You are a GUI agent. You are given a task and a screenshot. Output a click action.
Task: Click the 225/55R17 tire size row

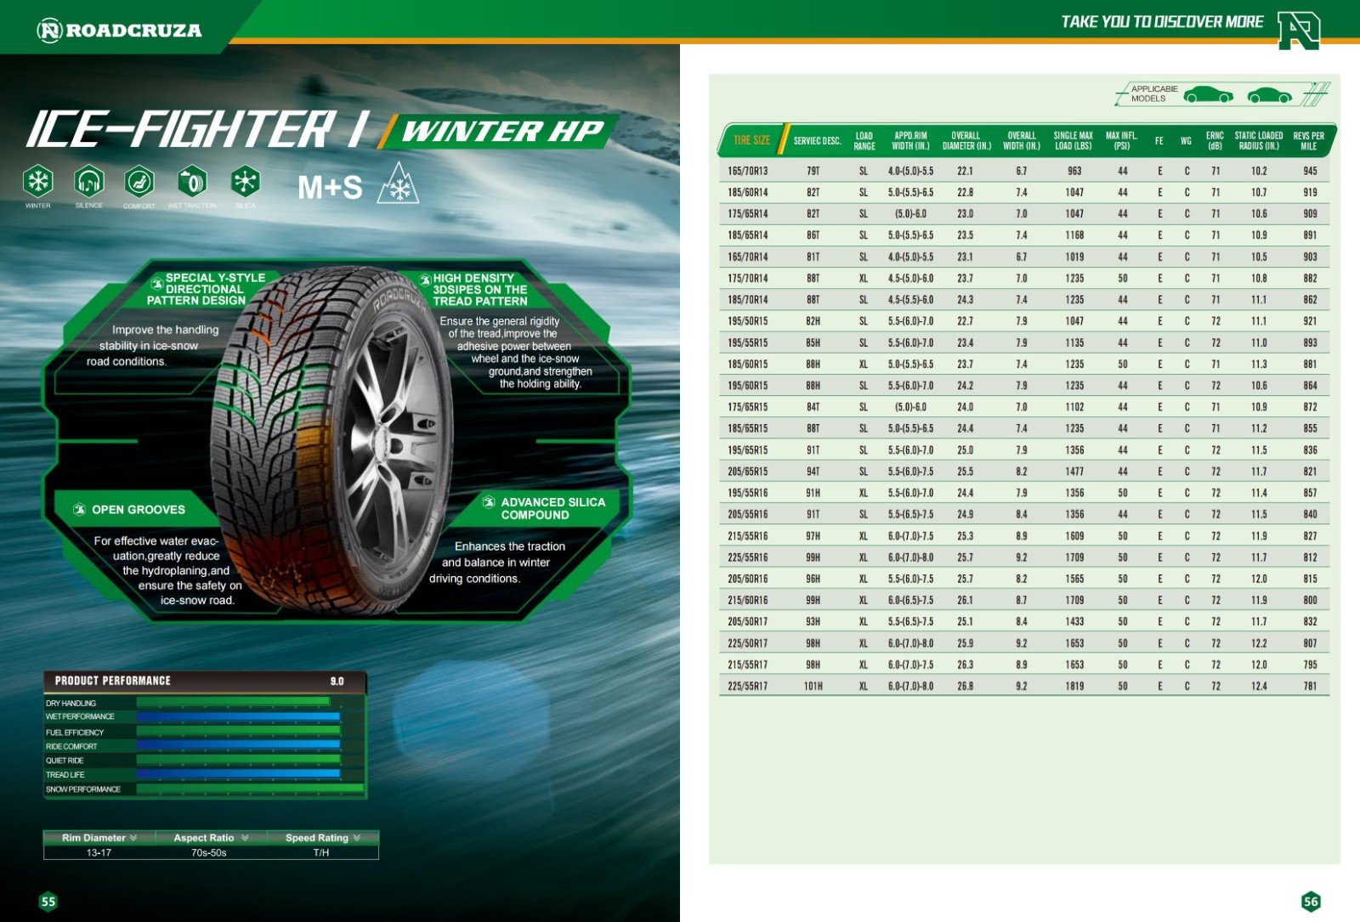747,686
